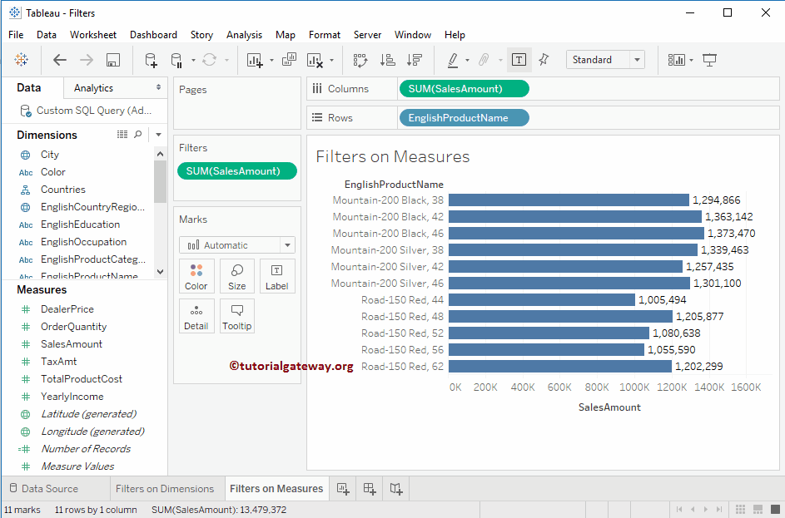
Task: Toggle the Fix Axes pin button
Action: 544,60
